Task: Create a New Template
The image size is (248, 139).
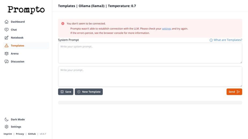Action: [x=89, y=92]
